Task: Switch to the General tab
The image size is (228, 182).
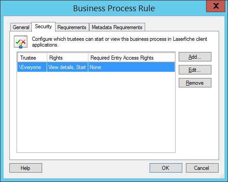Action: (x=21, y=27)
